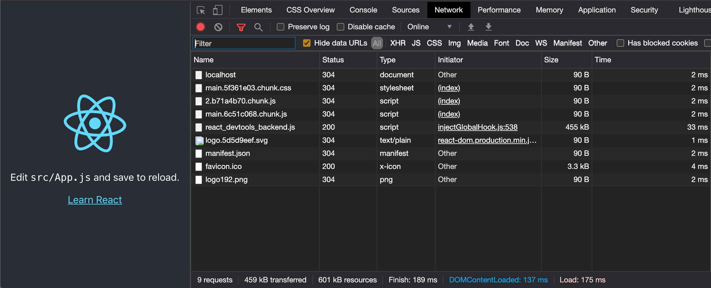The height and width of the screenshot is (288, 711).
Task: Click the 2.b71a4b70.chunk.js file icon
Action: (199, 101)
